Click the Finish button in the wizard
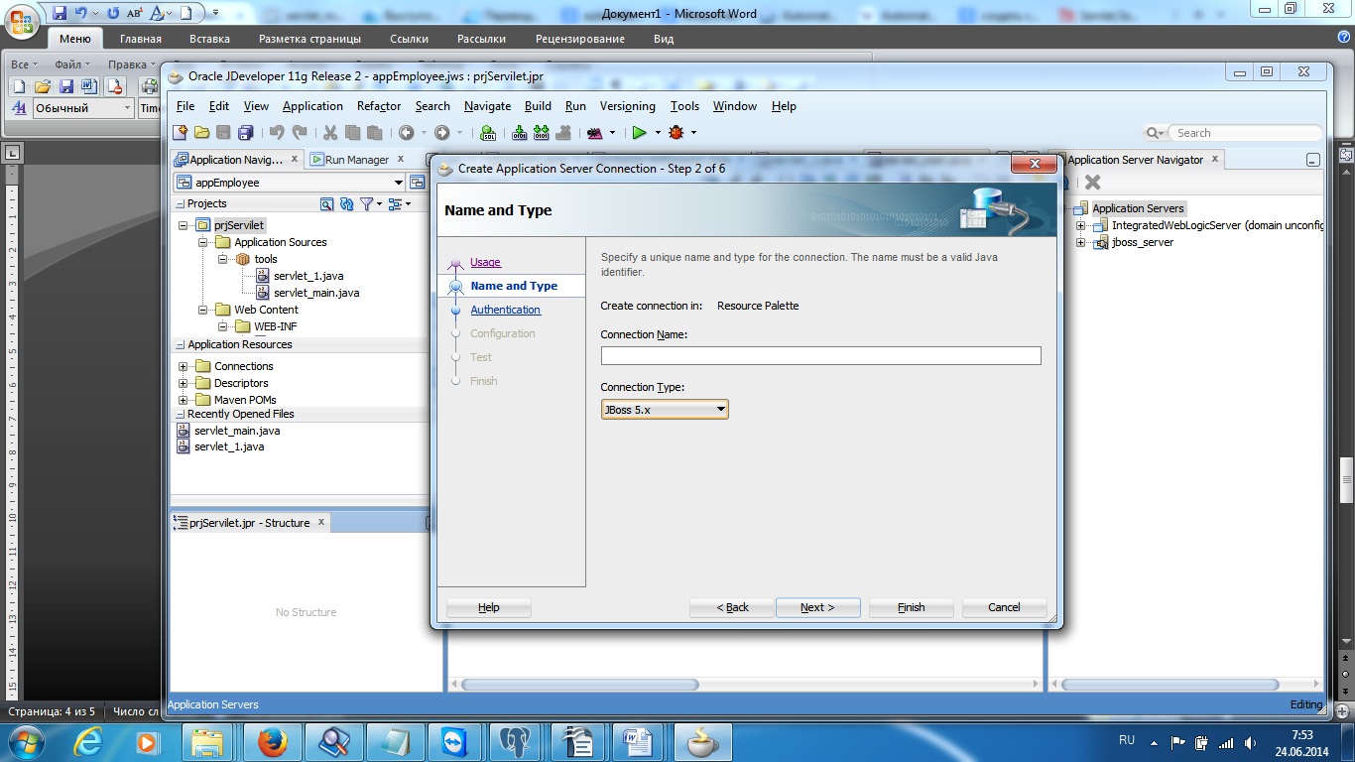Image resolution: width=1355 pixels, height=762 pixels. pyautogui.click(x=911, y=607)
